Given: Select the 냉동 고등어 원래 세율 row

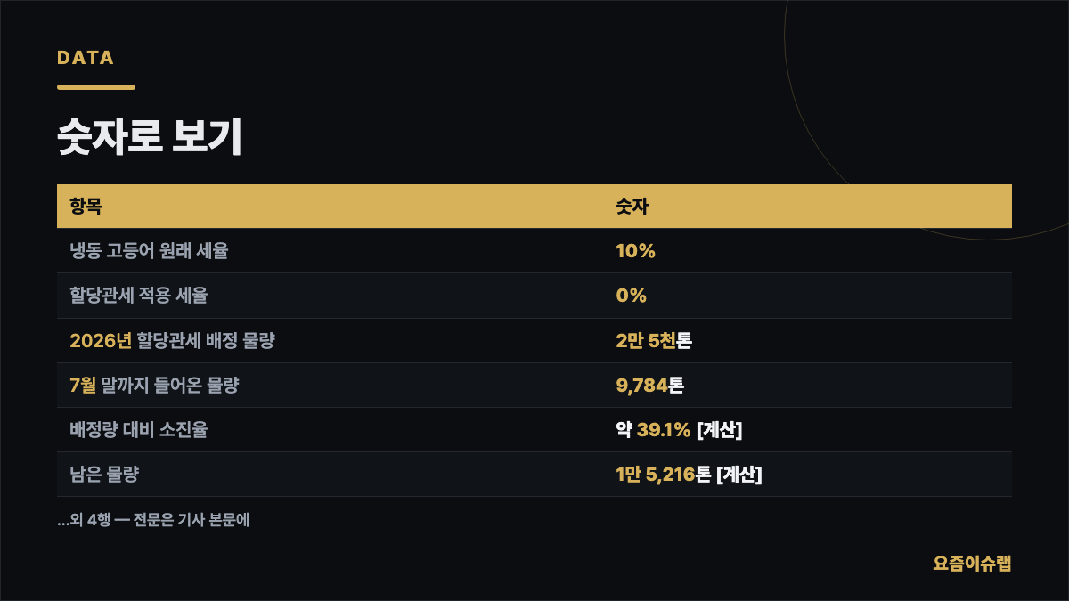Looking at the screenshot, I should 534,251.
